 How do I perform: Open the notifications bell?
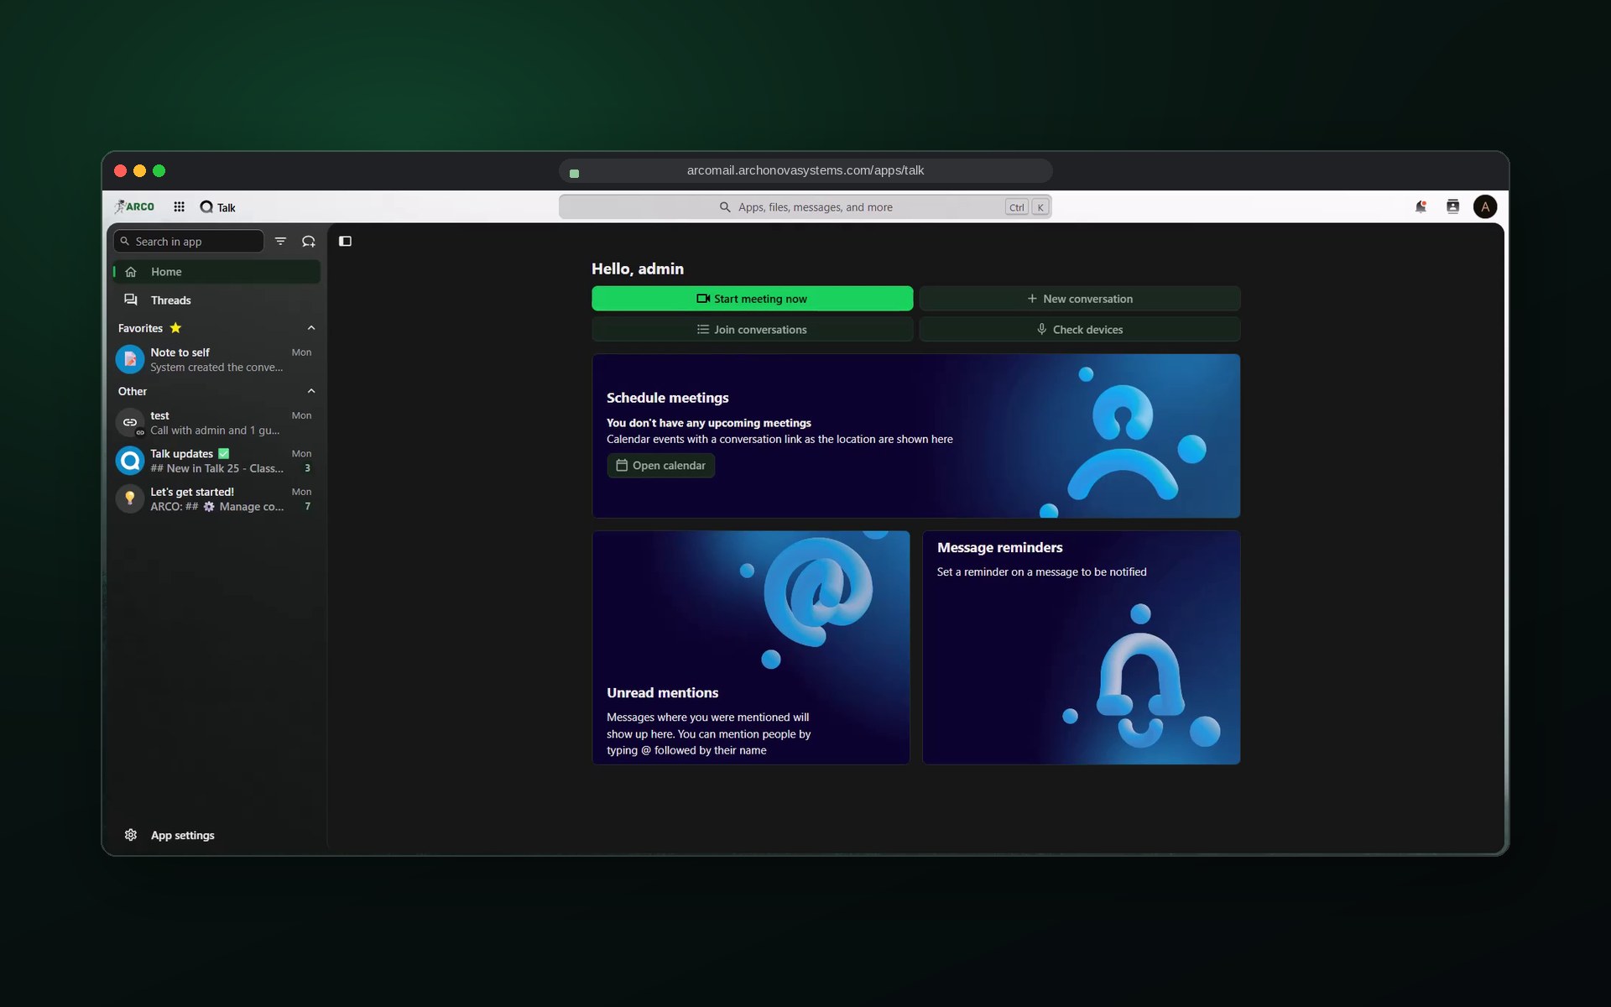click(x=1421, y=206)
